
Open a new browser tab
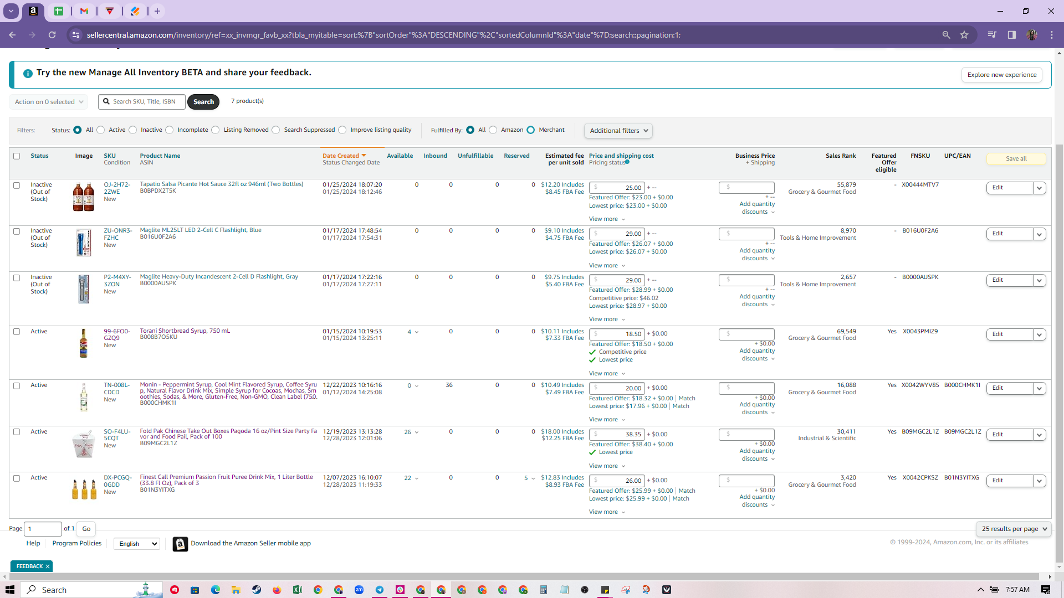coord(157,11)
